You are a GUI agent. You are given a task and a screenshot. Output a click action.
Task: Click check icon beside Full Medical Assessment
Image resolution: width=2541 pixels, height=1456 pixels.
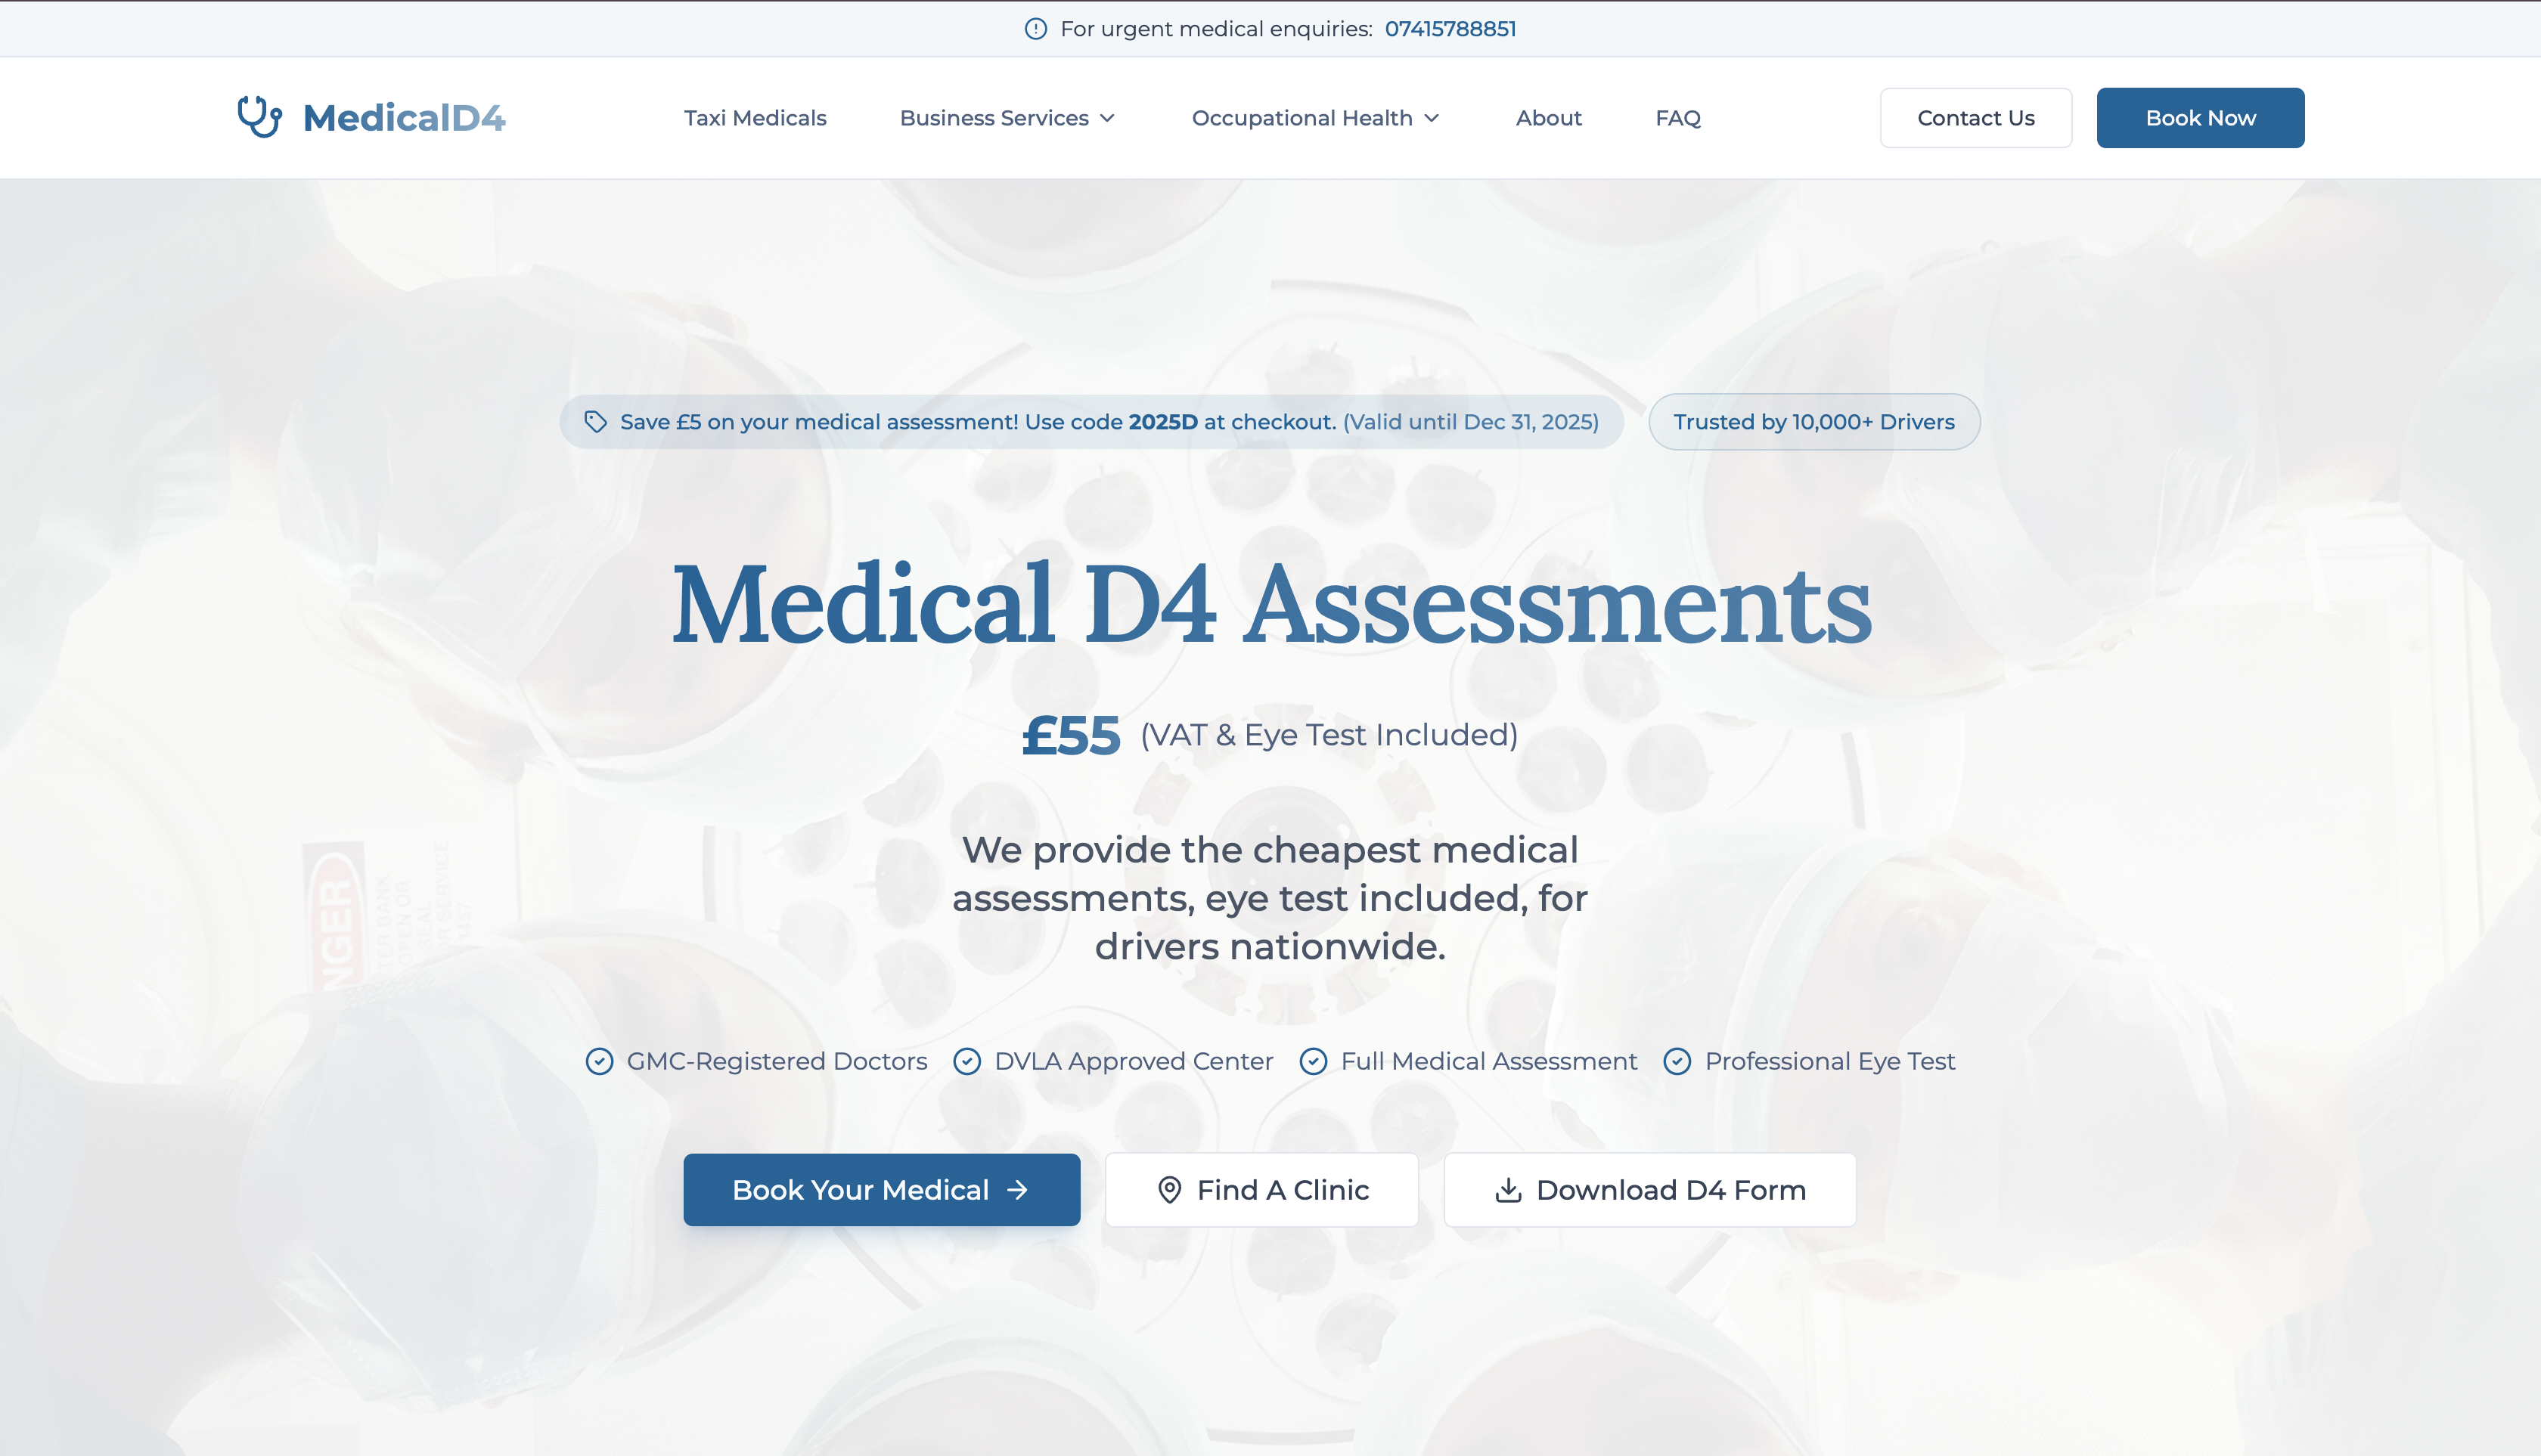point(1313,1061)
